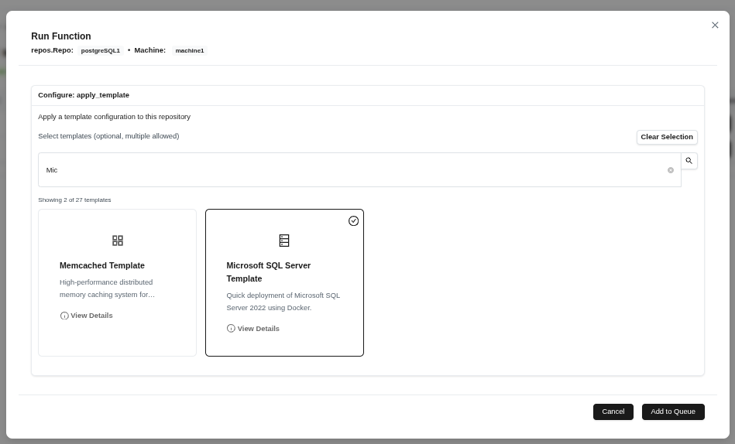Image resolution: width=735 pixels, height=444 pixels.
Task: Click the machine1 machine tag
Action: [190, 51]
